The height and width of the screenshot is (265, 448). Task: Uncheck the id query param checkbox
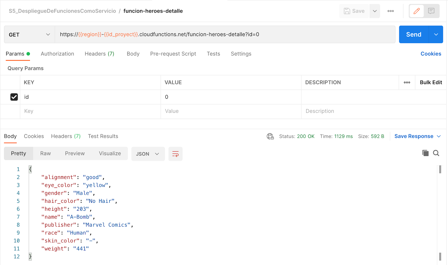14,97
